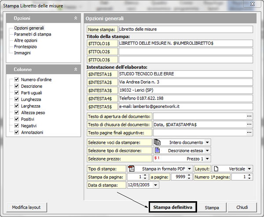Collapse the Opzioni panel with chevron
The width and height of the screenshot is (264, 217).
click(75, 18)
